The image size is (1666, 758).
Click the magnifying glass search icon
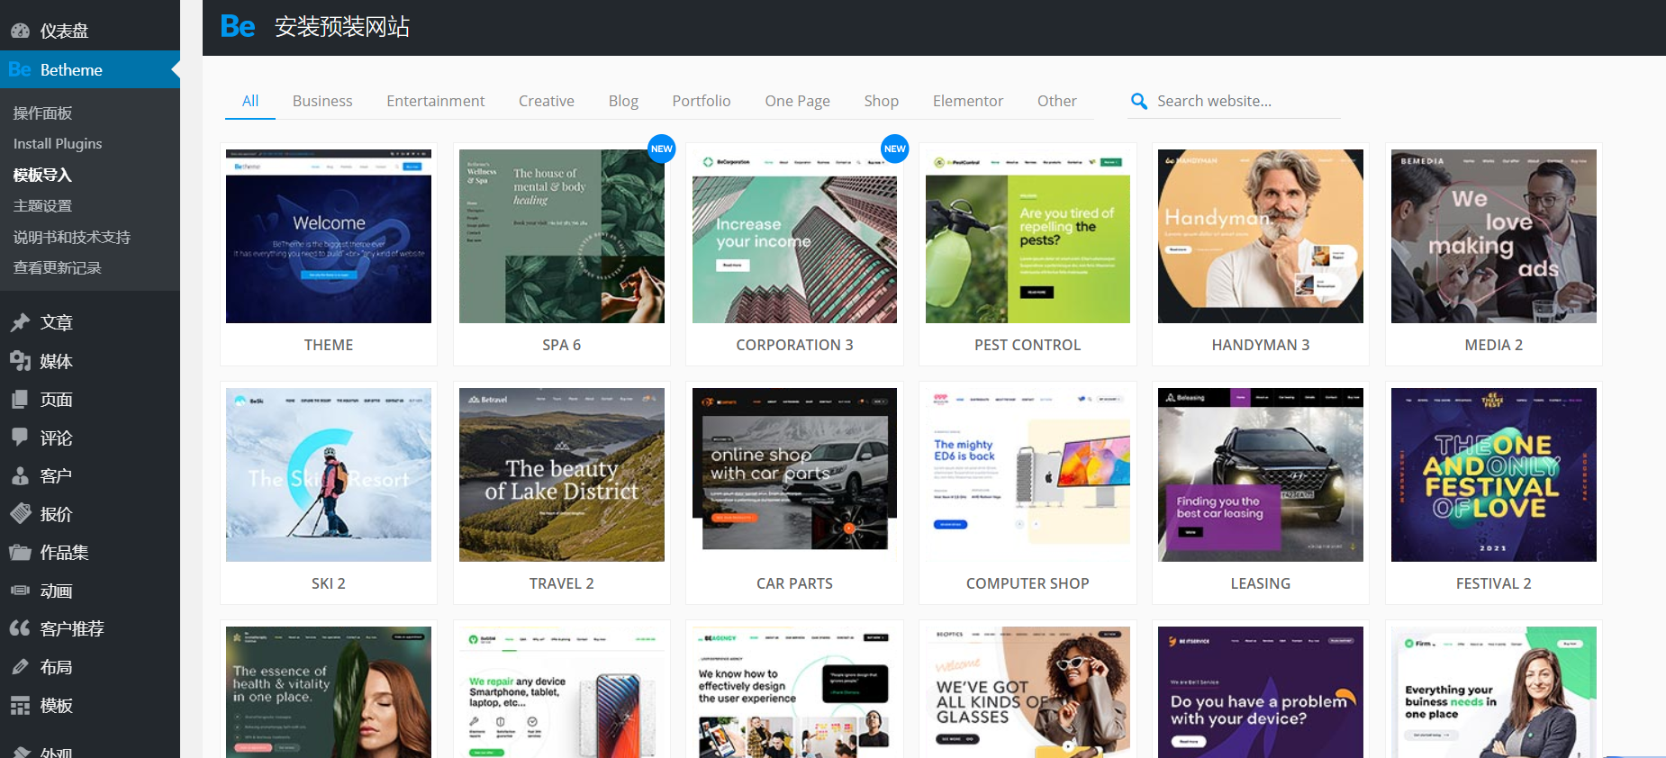[x=1139, y=102]
